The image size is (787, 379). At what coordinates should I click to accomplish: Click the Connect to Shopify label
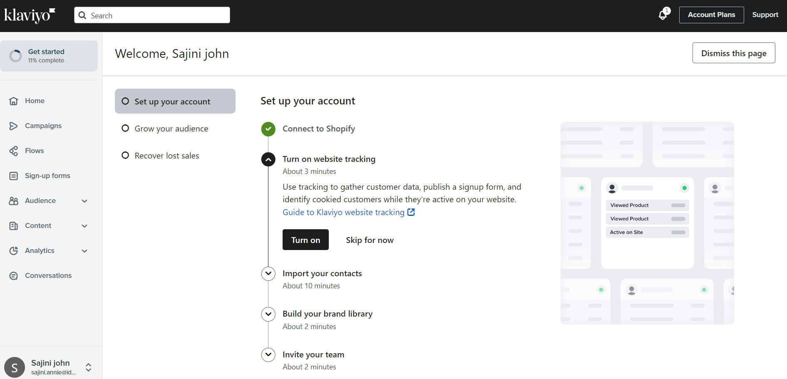pyautogui.click(x=319, y=129)
